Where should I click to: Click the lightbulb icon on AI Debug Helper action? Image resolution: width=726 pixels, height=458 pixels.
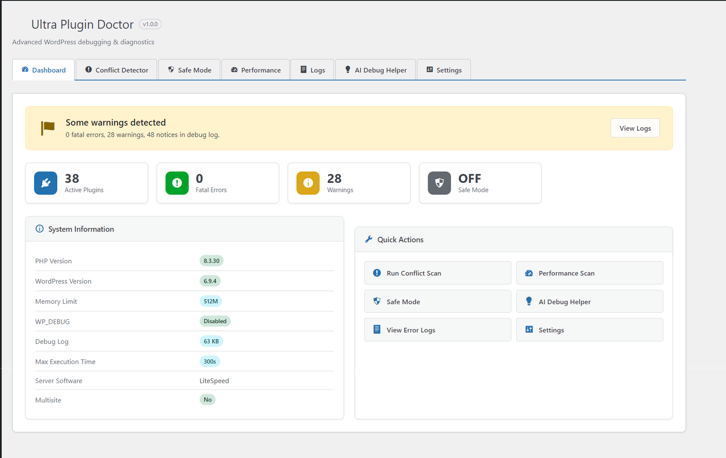(x=529, y=301)
